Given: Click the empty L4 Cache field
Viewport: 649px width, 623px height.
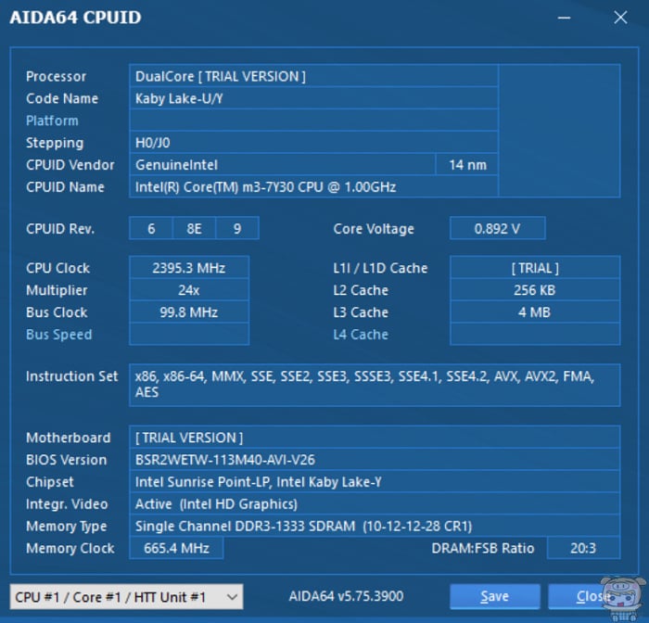Looking at the screenshot, I should click(x=535, y=334).
